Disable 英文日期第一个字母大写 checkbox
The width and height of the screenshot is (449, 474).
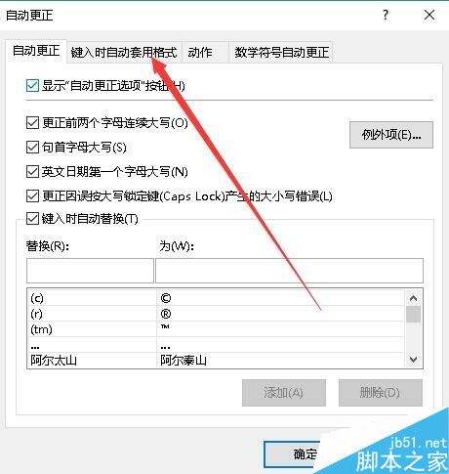(32, 172)
